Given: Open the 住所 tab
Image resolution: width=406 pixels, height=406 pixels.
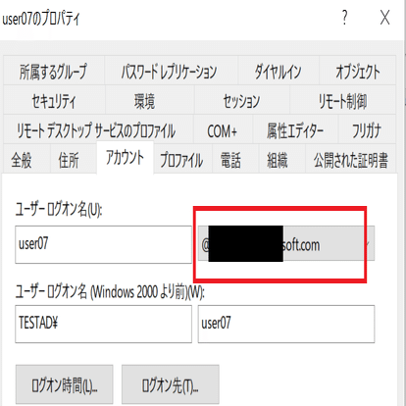Looking at the screenshot, I should (74, 159).
